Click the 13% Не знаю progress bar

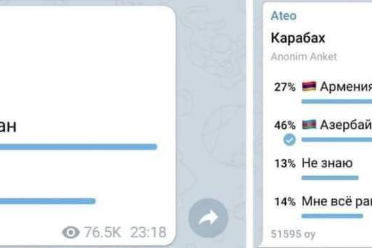[x=330, y=178]
